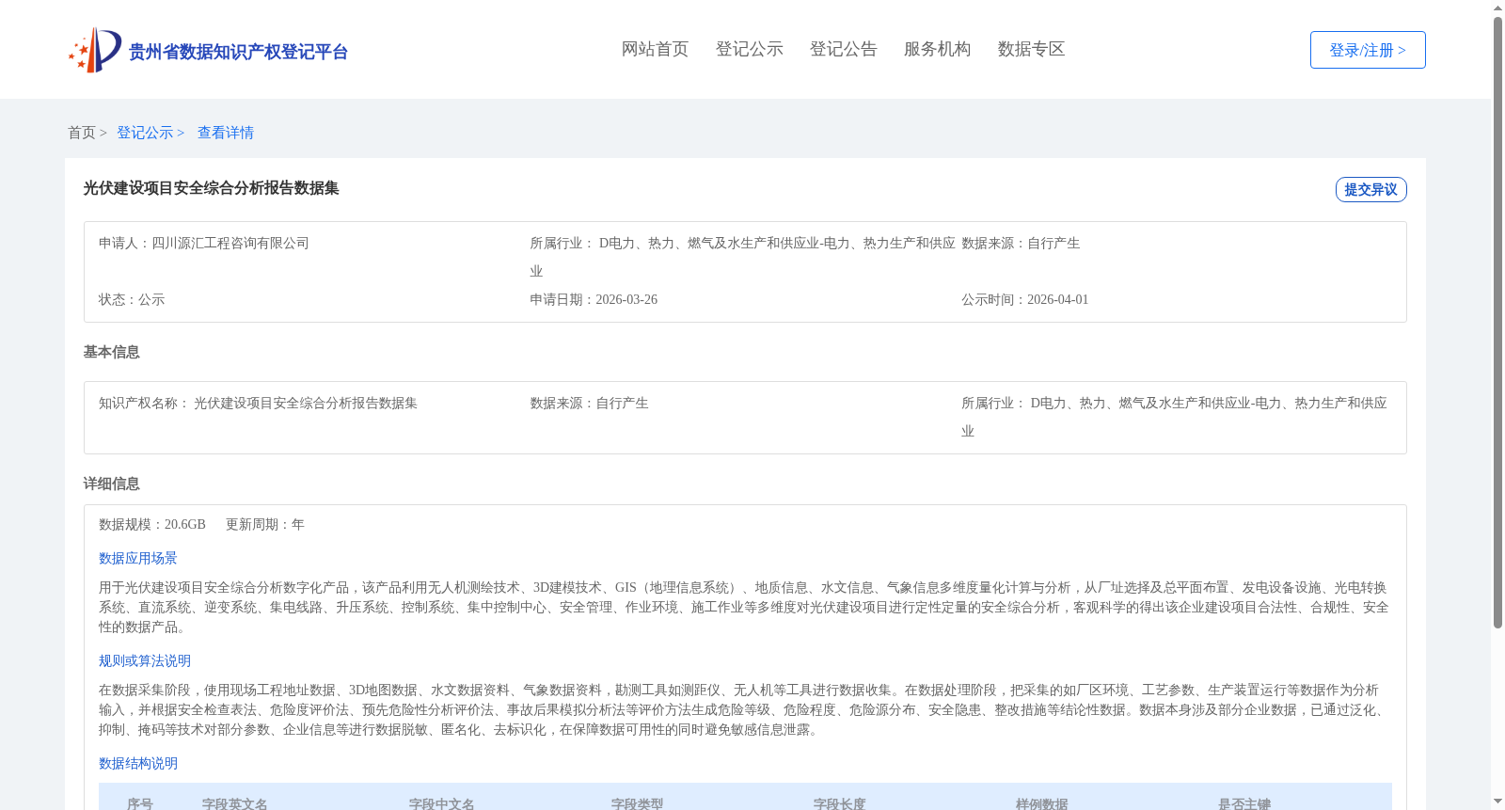Click the 是否主键 column header
This screenshot has width=1505, height=810.
[x=1244, y=803]
